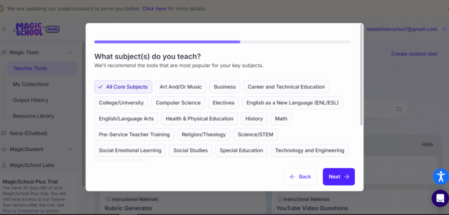Click the Back button
The height and width of the screenshot is (215, 449).
click(x=300, y=177)
